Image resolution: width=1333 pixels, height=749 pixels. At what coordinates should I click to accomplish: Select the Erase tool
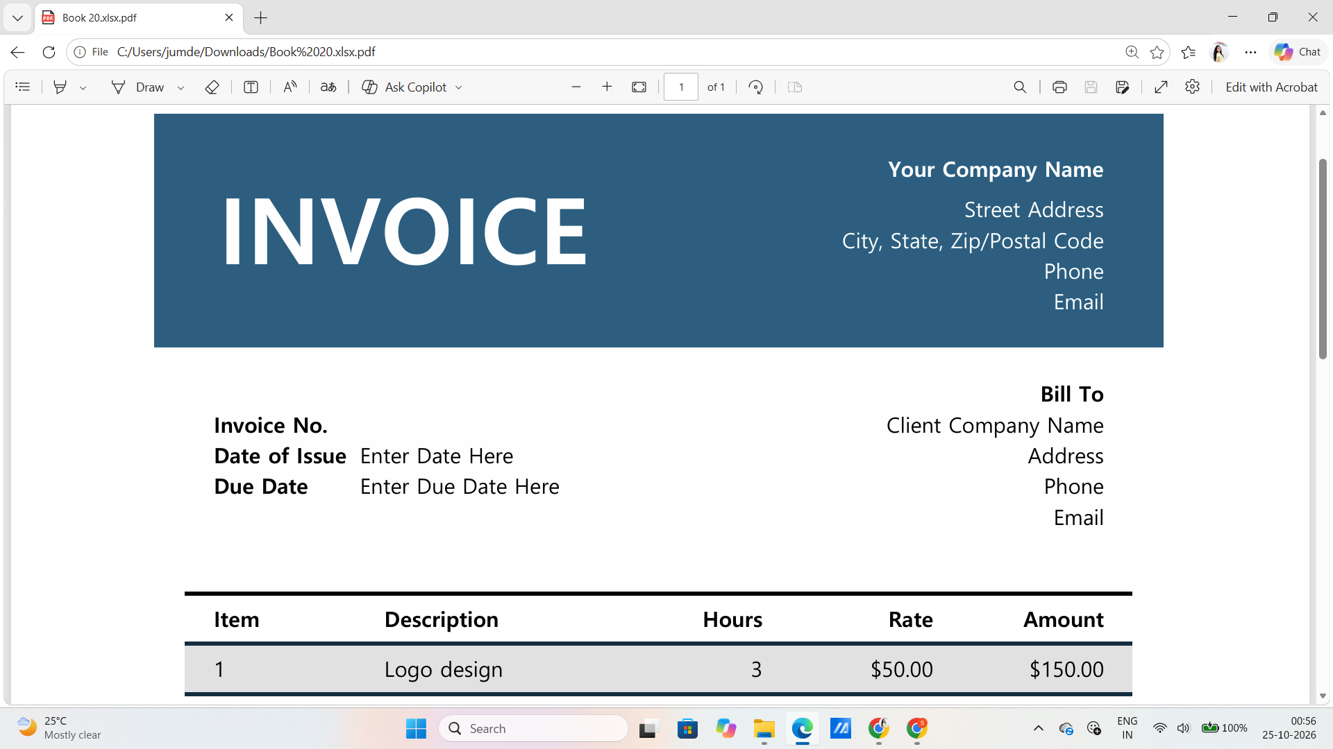212,87
